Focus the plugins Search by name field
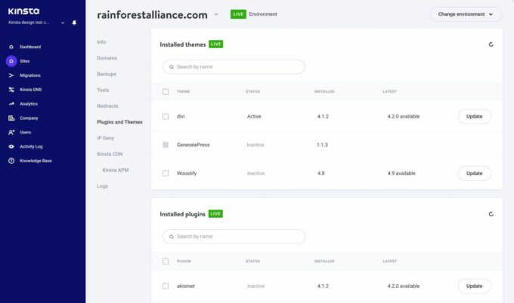The height and width of the screenshot is (303, 514). pos(234,237)
